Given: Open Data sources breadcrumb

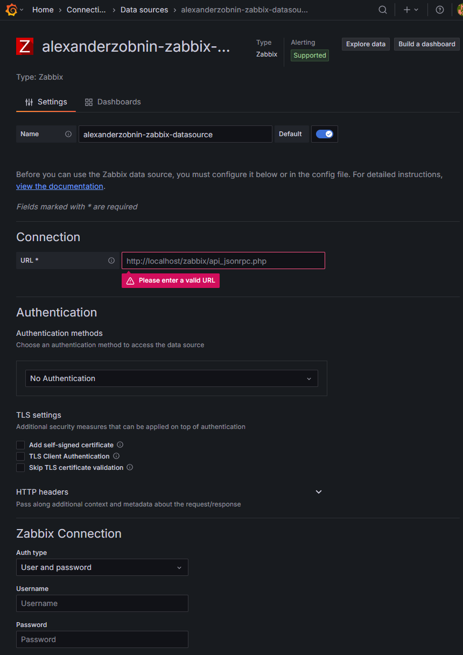Looking at the screenshot, I should pyautogui.click(x=144, y=10).
